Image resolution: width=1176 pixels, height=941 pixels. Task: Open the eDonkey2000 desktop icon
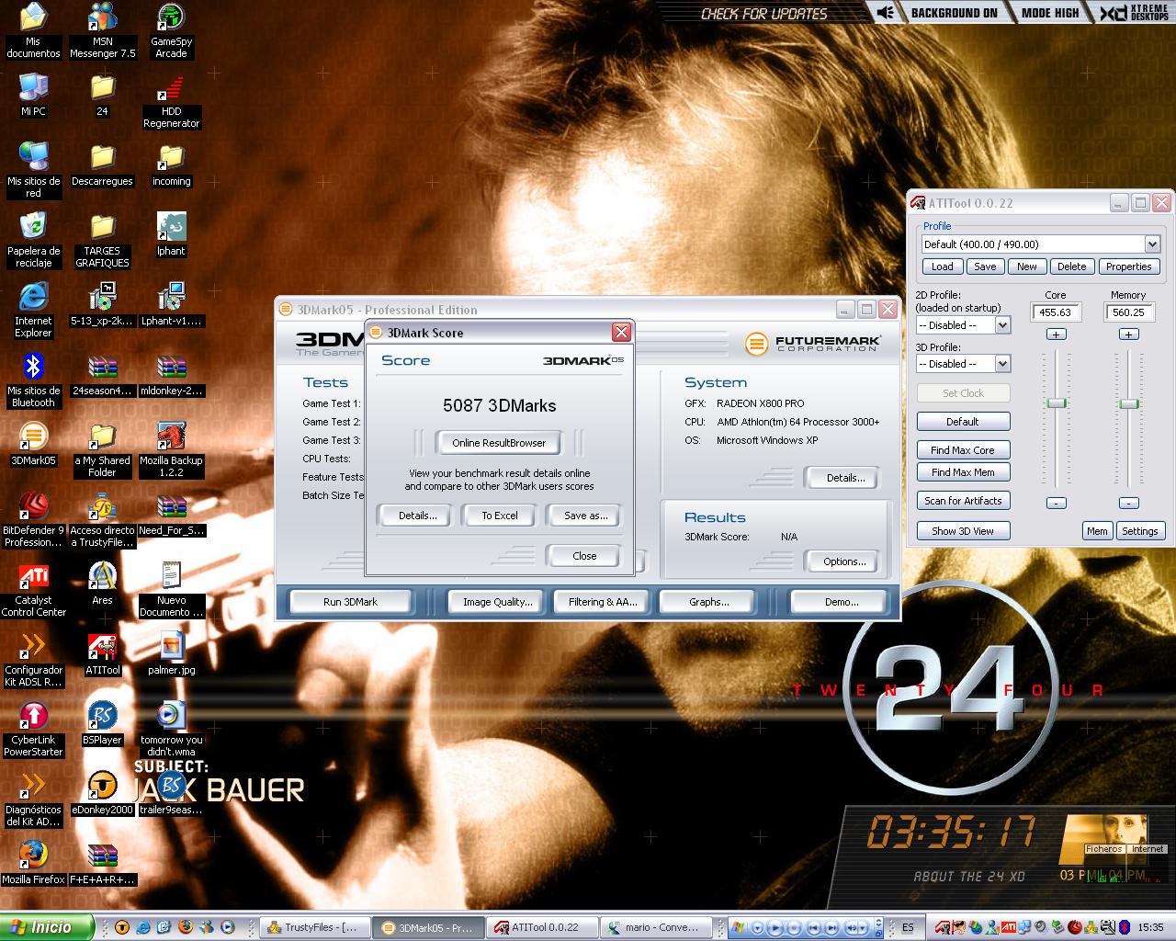[102, 788]
